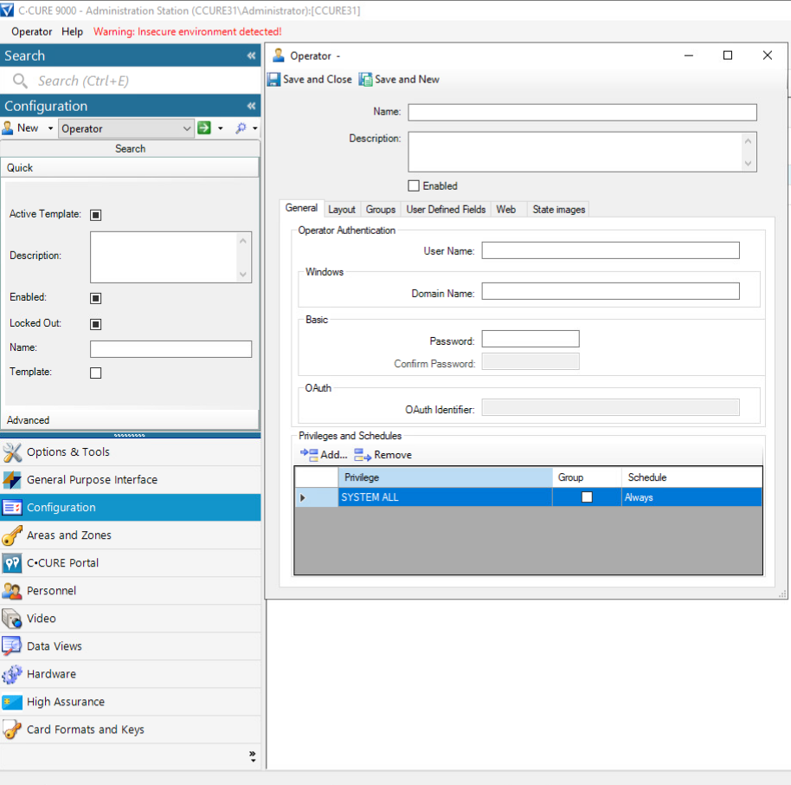The image size is (791, 785).
Task: Click the C•CURE Portal icon
Action: [12, 563]
